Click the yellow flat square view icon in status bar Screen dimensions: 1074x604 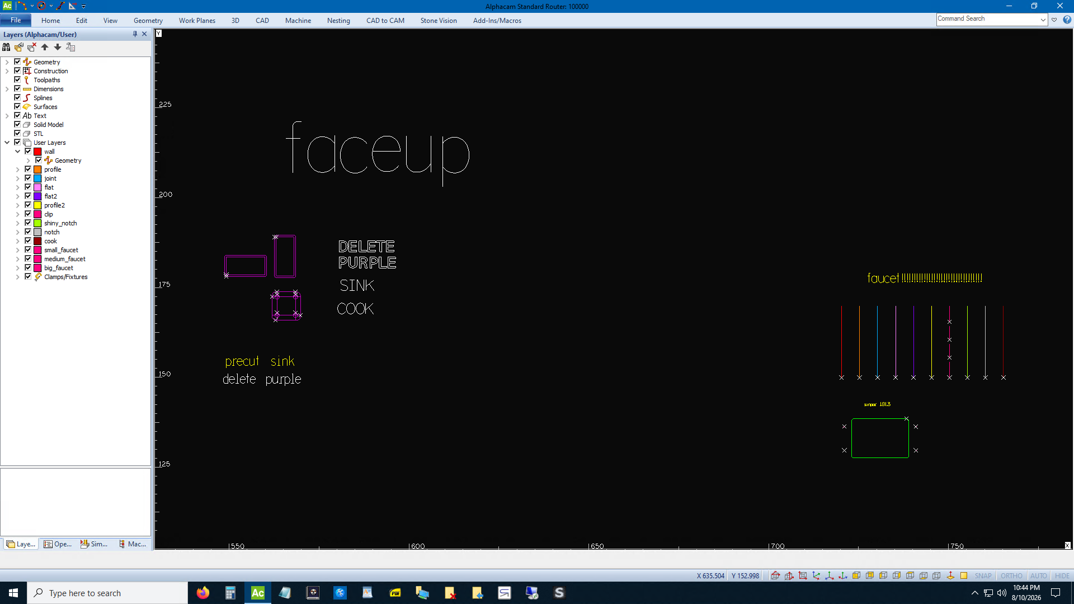(x=964, y=575)
